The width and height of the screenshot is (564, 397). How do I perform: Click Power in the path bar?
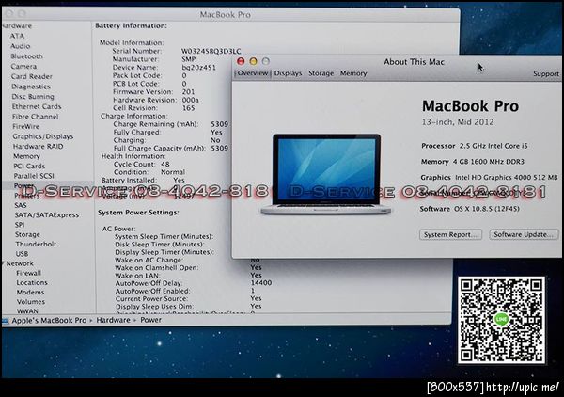click(x=150, y=321)
